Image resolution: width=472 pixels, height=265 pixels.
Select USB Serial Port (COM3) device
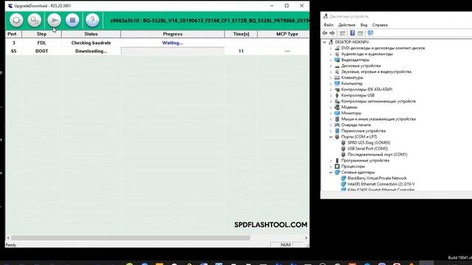tap(367, 149)
